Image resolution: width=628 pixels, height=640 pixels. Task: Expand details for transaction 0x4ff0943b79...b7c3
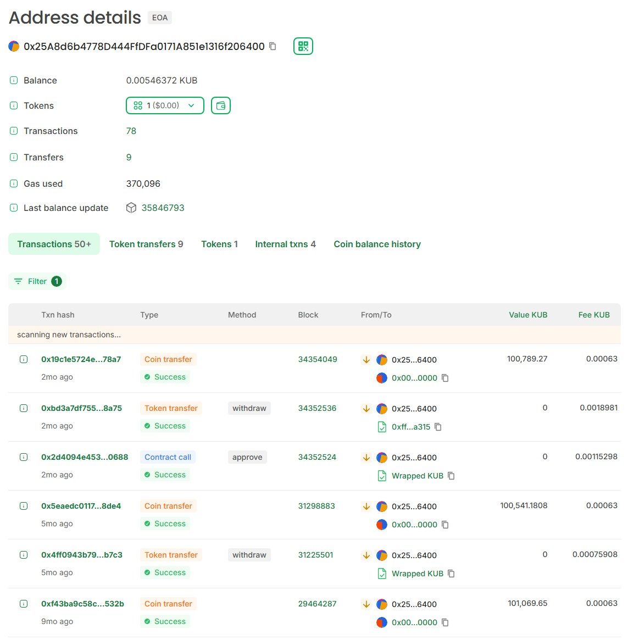pos(24,555)
